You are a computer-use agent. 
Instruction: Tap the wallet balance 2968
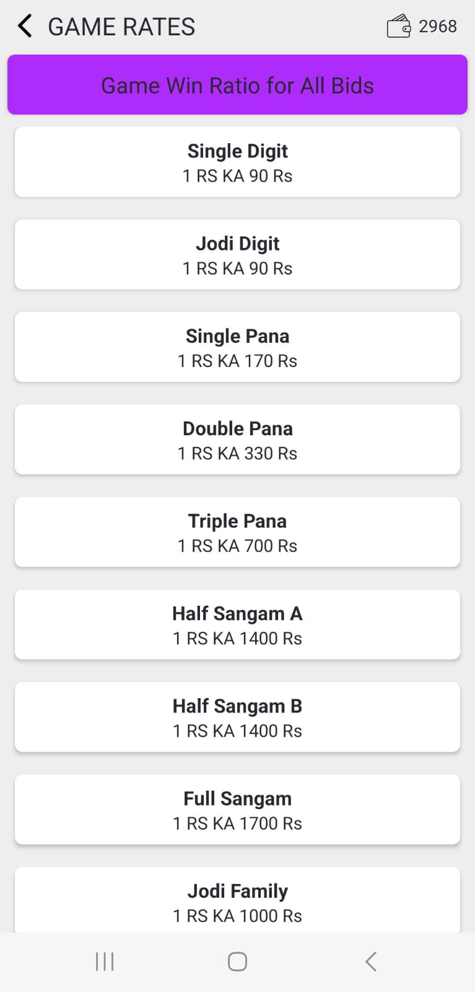coord(438,27)
